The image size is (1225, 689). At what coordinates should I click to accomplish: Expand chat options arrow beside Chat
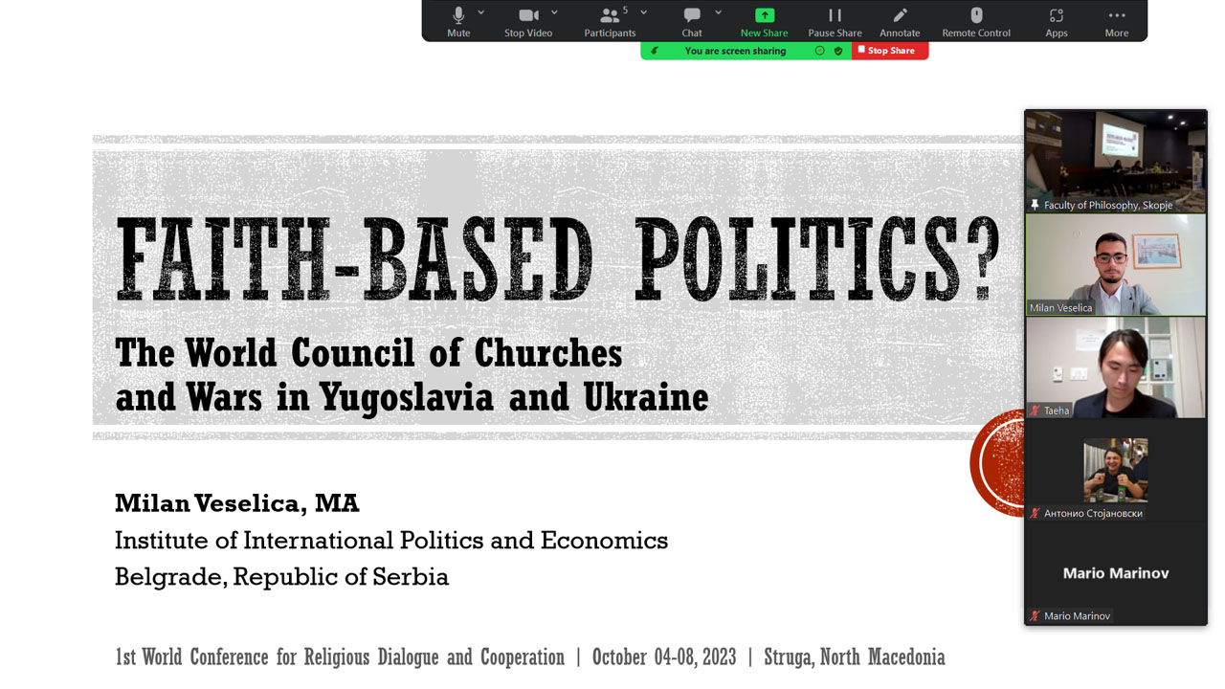(x=718, y=12)
